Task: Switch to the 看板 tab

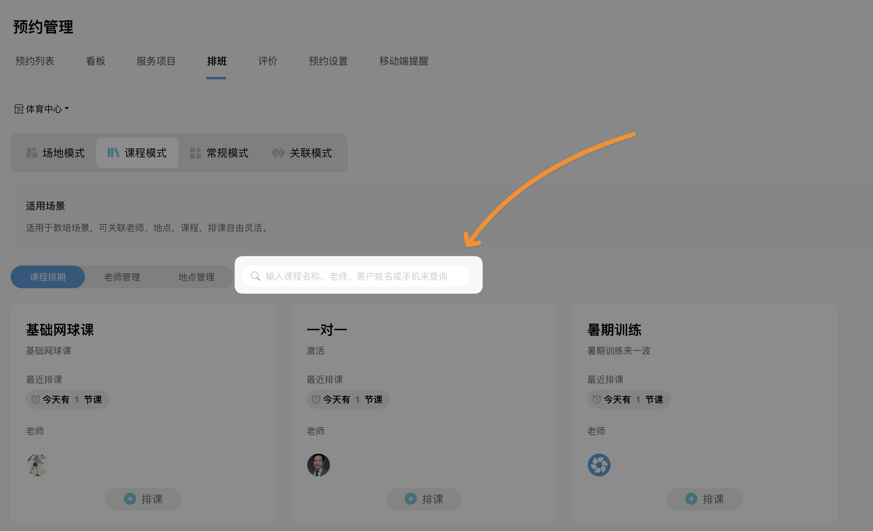Action: 96,61
